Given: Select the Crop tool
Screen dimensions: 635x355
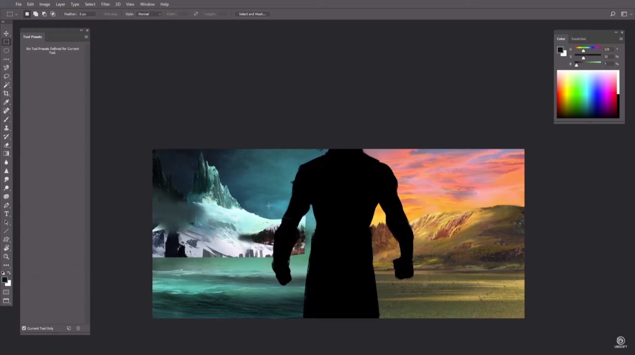Looking at the screenshot, I should (6, 94).
